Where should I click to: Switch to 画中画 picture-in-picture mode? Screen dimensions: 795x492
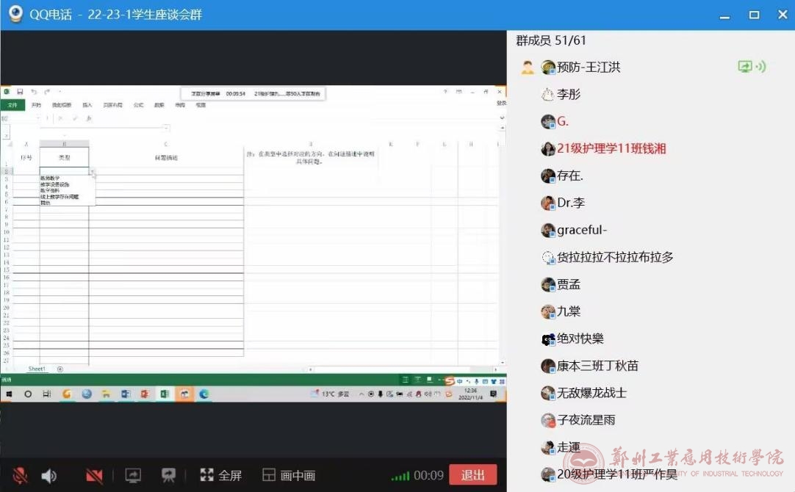pos(289,476)
